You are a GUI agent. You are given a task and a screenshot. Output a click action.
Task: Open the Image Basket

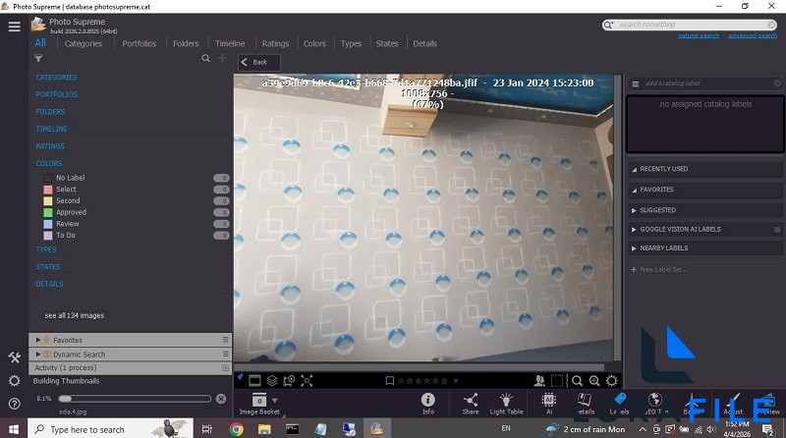(259, 404)
